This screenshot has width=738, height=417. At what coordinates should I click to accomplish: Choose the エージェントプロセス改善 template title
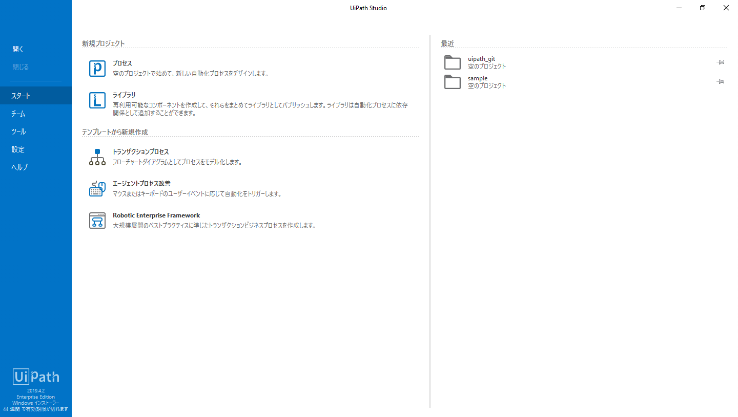point(141,184)
